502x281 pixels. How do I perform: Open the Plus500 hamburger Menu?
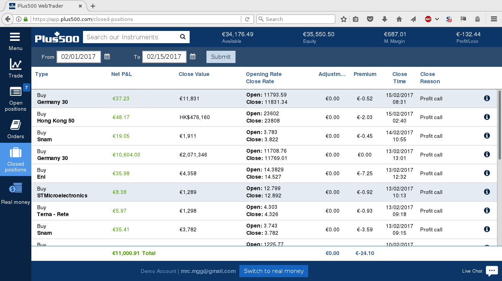click(x=16, y=41)
